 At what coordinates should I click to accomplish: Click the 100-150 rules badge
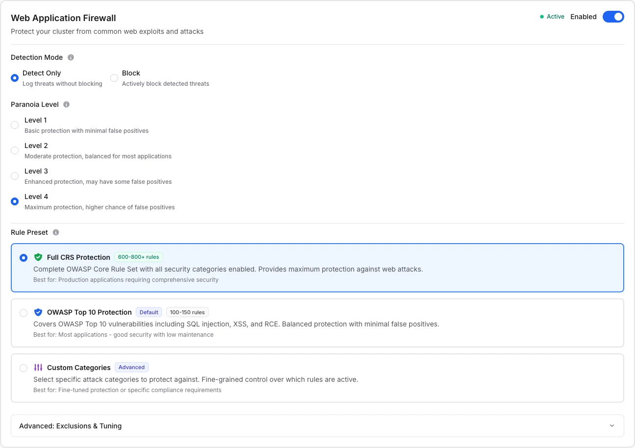click(x=187, y=312)
